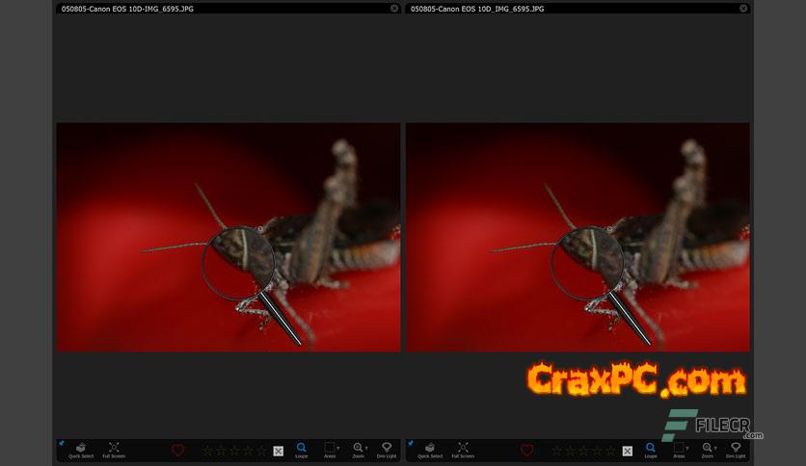Rate the left image four stars
The image size is (806, 466).
click(x=249, y=452)
